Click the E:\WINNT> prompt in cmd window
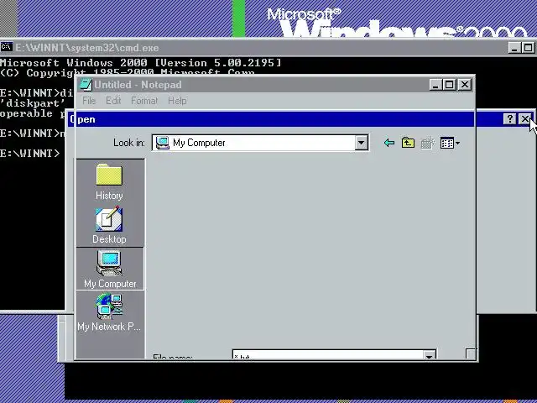Viewport: 537px width, 403px height. pyautogui.click(x=30, y=153)
